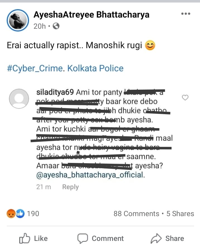The image size is (200, 247).
Task: Open the Kolkata Police page link
Action: tap(95, 69)
